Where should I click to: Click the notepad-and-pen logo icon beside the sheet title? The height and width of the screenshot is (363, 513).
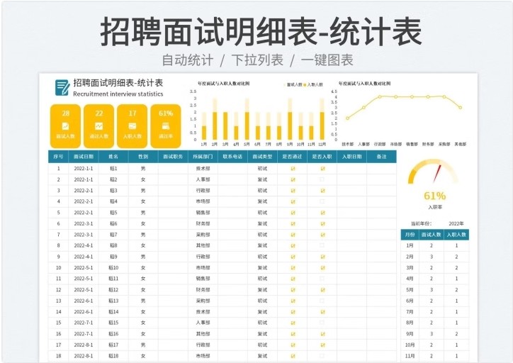point(62,87)
